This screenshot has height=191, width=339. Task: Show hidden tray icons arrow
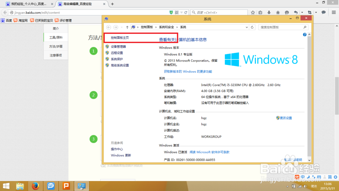point(287,186)
